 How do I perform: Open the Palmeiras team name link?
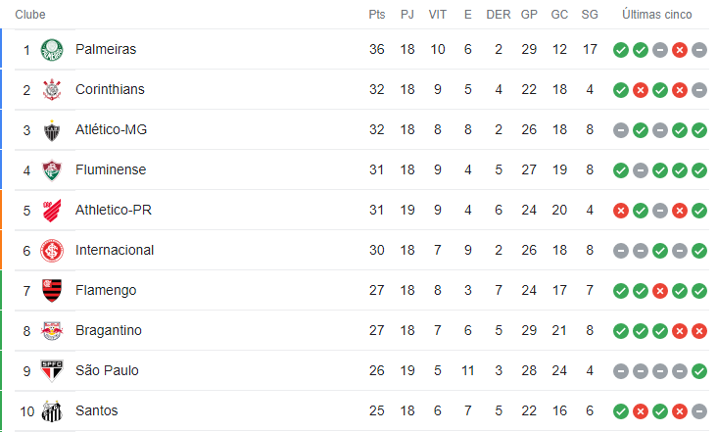point(106,49)
